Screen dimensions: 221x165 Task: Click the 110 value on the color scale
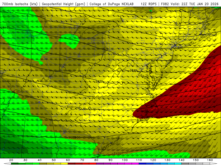(x=139, y=160)
